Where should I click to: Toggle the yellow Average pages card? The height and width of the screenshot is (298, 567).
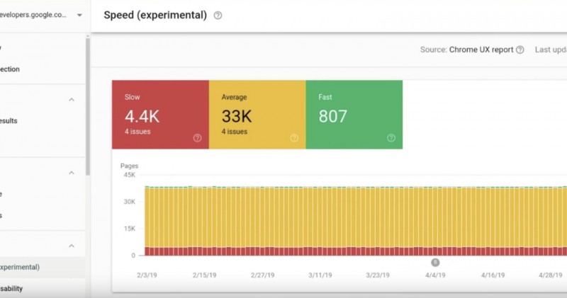click(x=257, y=114)
